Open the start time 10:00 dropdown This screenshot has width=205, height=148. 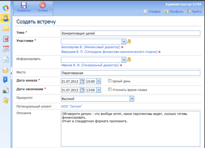pyautogui.click(x=98, y=81)
